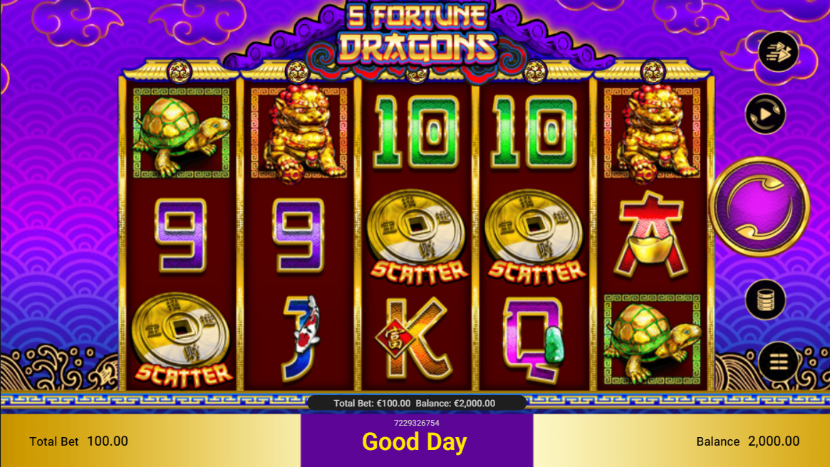Click the large purple spin button
Viewport: 830px width, 467px height.
759,206
